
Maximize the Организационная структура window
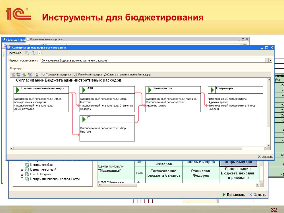click(243, 39)
